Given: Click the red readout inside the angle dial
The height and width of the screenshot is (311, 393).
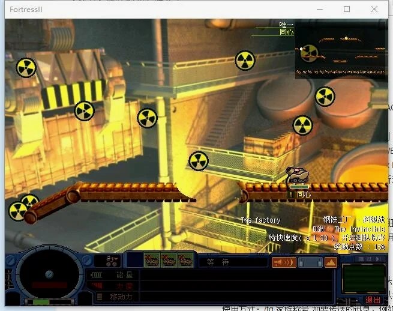Looking at the screenshot, I should point(50,285).
